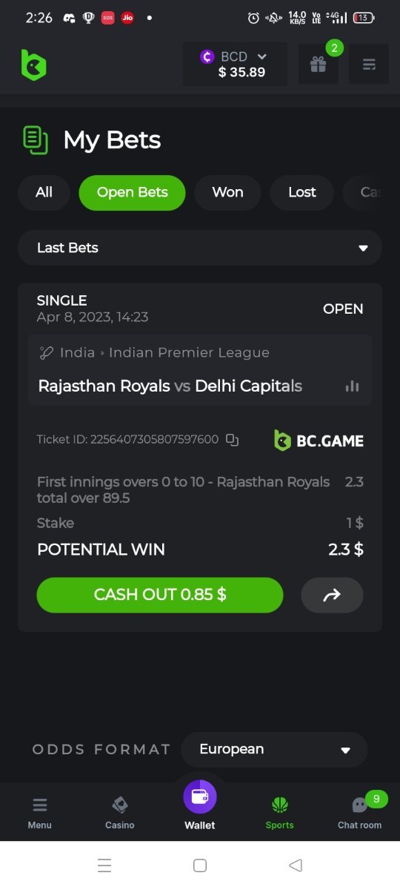The width and height of the screenshot is (400, 890).
Task: Open the Last Bets dropdown
Action: [x=200, y=248]
